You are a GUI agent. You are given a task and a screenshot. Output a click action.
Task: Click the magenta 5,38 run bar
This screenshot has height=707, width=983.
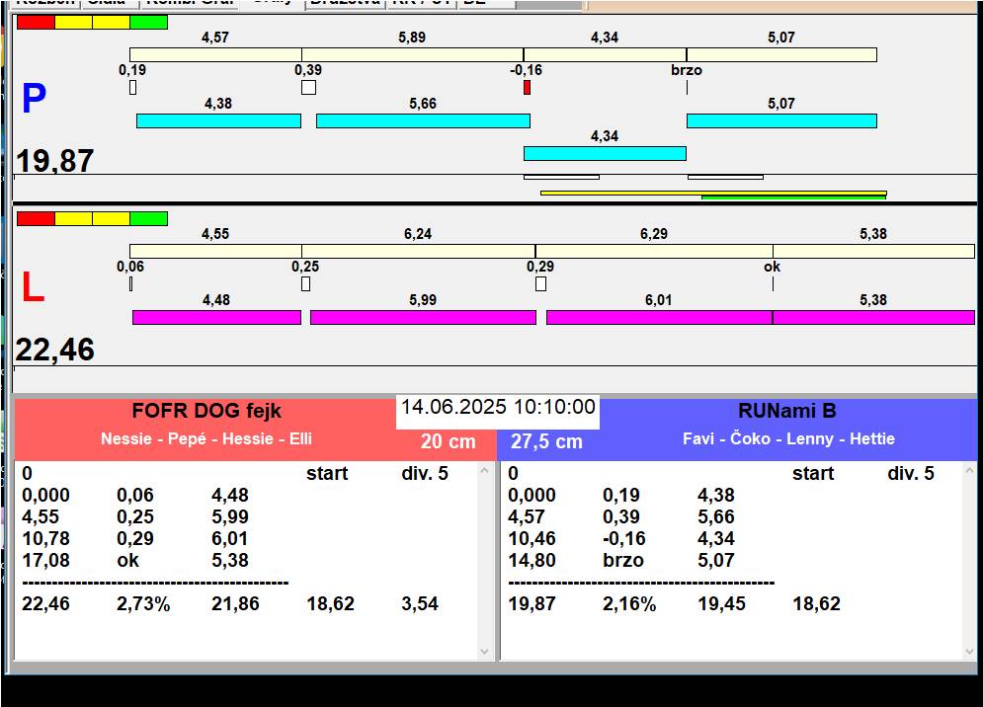point(874,317)
